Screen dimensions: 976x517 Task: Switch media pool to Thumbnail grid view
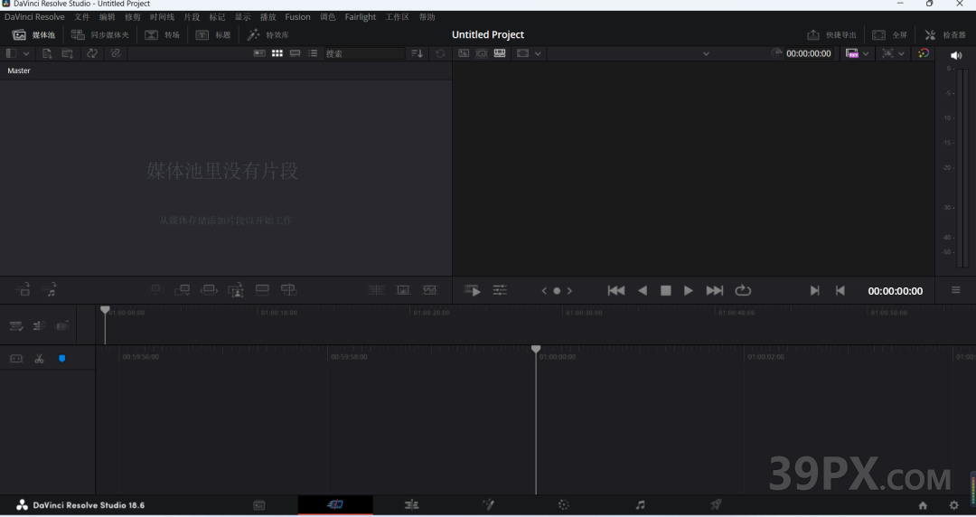(x=277, y=53)
